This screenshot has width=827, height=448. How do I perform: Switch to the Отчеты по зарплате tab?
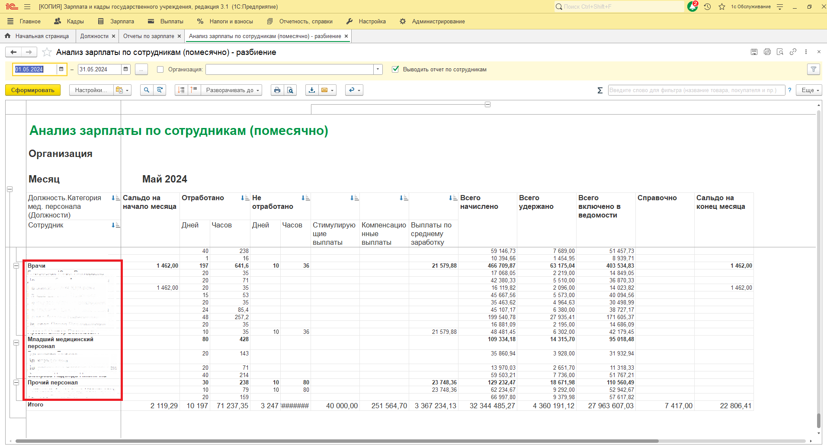click(148, 36)
